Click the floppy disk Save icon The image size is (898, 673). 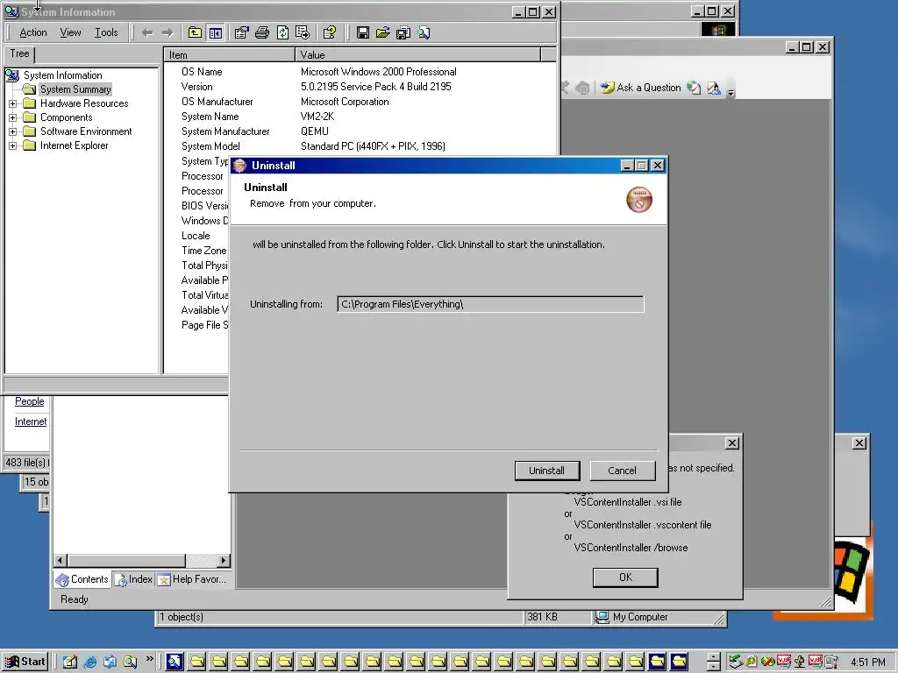[362, 32]
